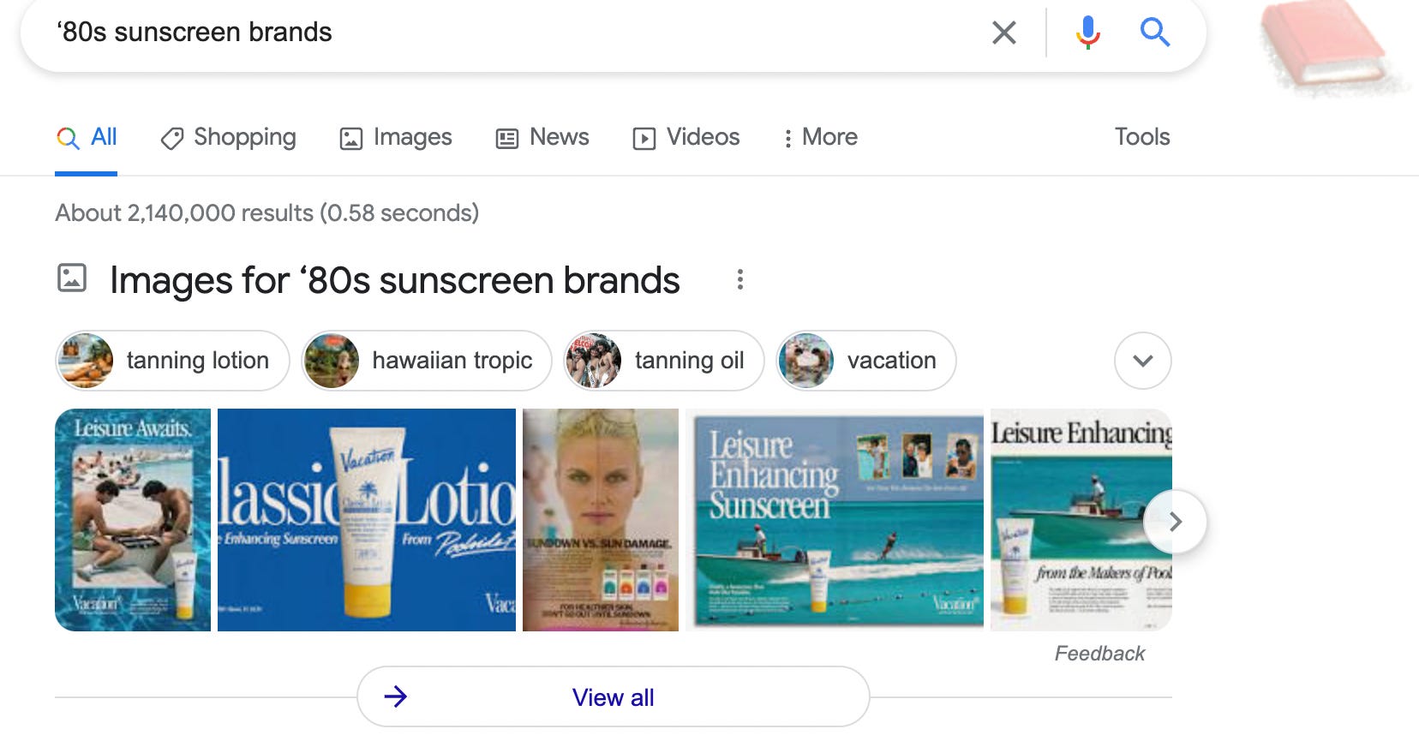Screen dimensions: 1419x747
Task: Click the View all button
Action: coord(614,697)
